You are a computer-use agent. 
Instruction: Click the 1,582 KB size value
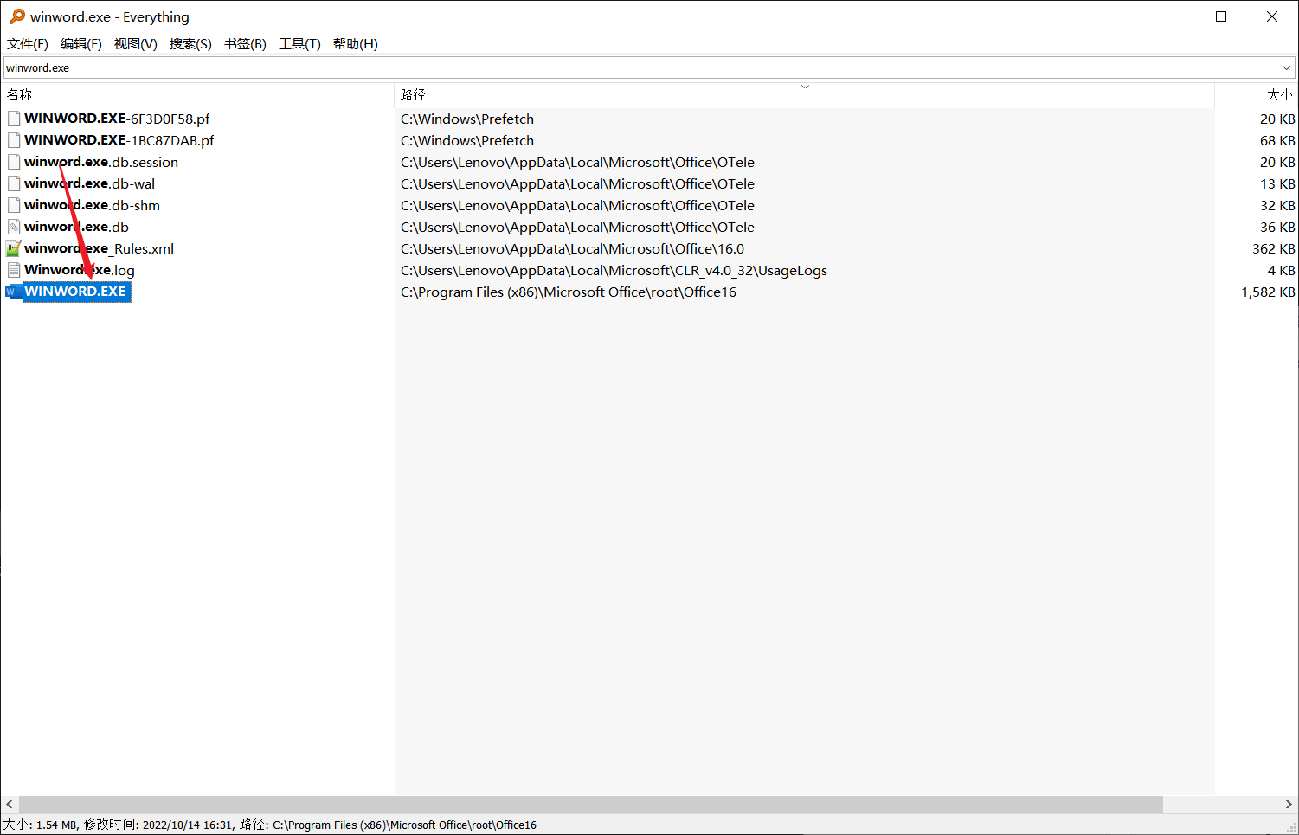[1268, 292]
